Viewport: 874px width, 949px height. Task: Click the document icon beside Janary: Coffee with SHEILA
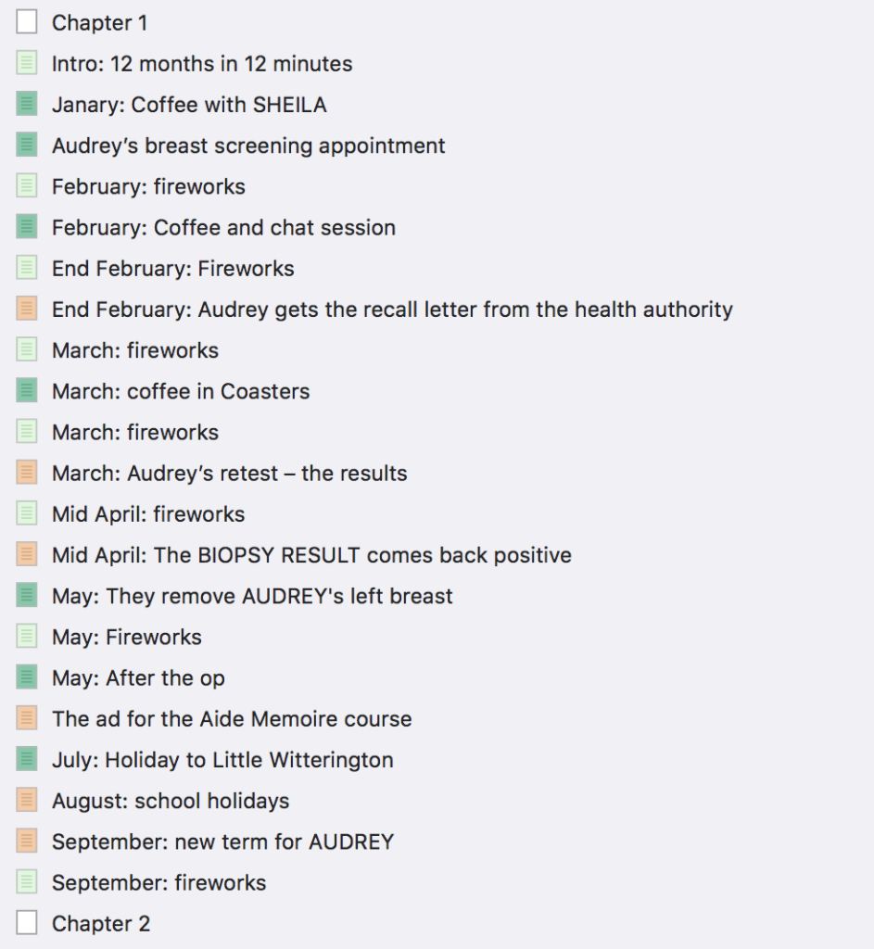[27, 105]
